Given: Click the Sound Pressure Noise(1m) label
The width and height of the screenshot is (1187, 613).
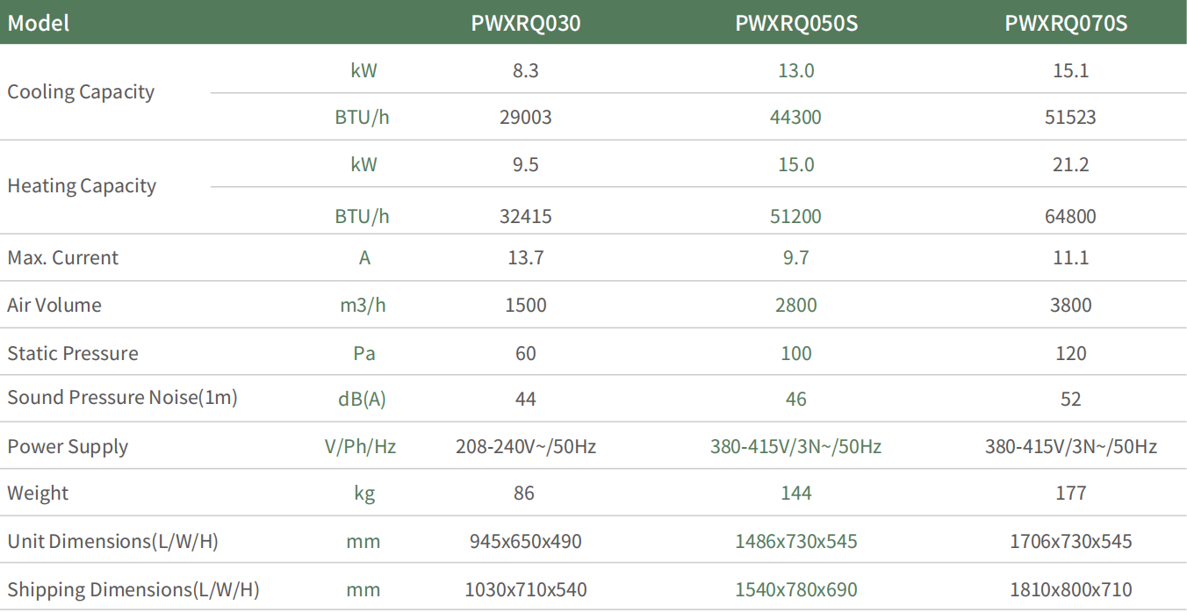Looking at the screenshot, I should 122,398.
